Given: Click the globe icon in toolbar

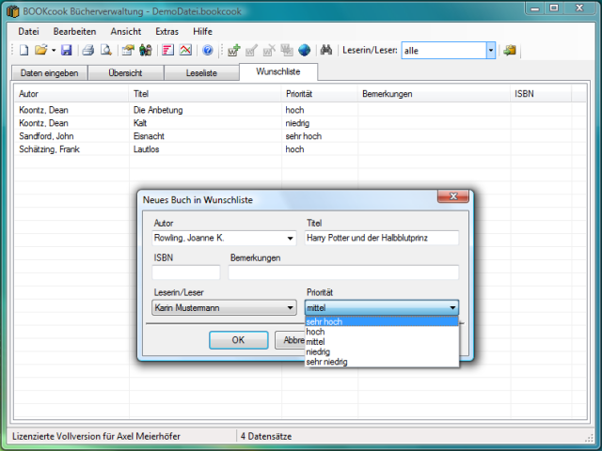Looking at the screenshot, I should point(304,50).
